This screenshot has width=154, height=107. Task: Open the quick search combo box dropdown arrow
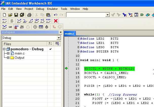click(107, 15)
